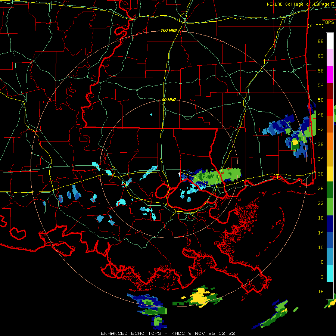336x336 pixels.
Task: Click the legend value 18
Action: click(321, 218)
